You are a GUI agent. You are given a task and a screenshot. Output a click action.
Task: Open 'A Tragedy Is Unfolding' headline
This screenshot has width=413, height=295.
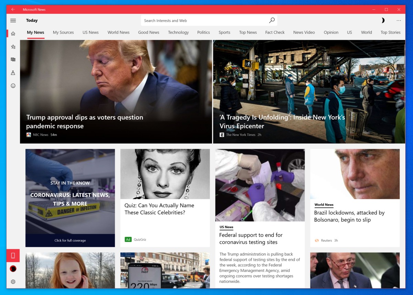point(282,122)
